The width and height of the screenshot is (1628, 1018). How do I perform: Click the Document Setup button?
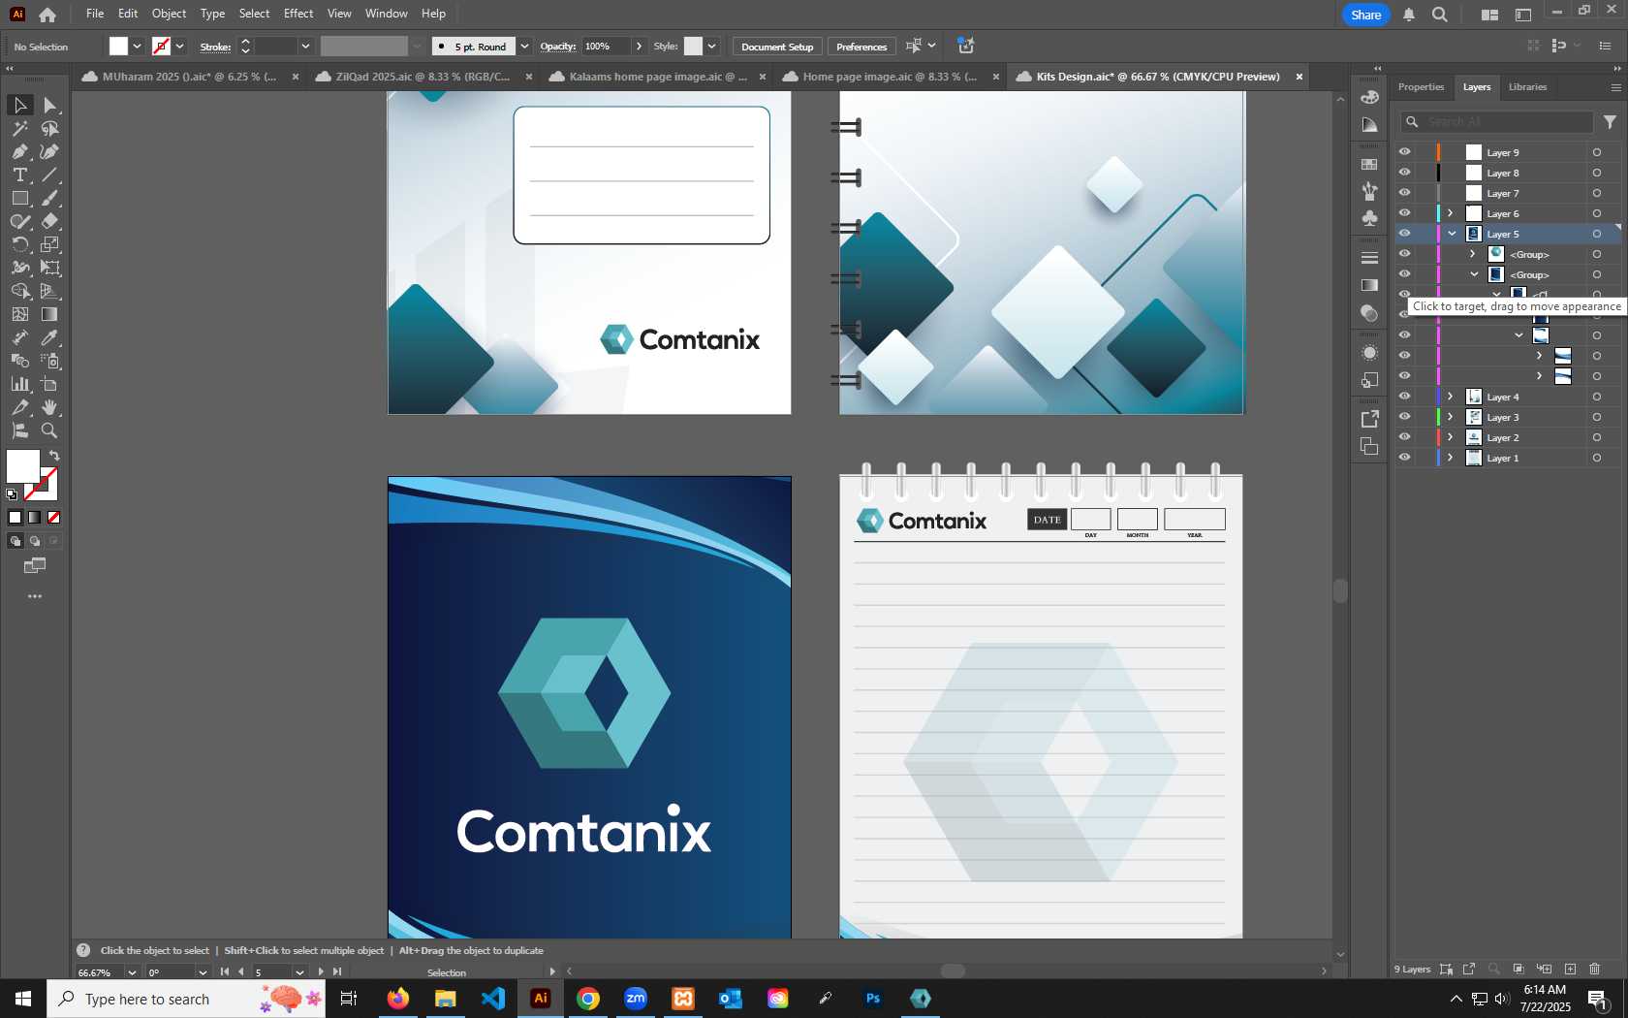(777, 47)
